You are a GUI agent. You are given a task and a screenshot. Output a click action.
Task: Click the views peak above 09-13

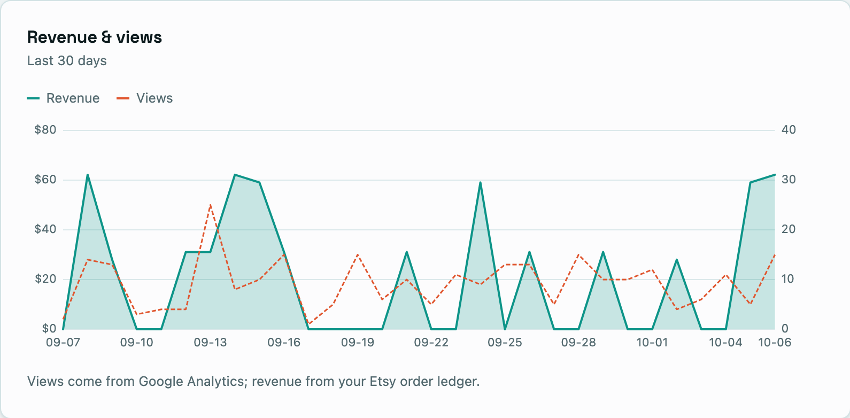click(211, 205)
